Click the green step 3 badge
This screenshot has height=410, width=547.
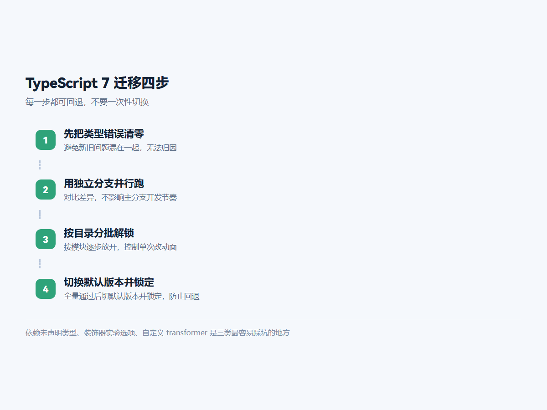point(46,239)
